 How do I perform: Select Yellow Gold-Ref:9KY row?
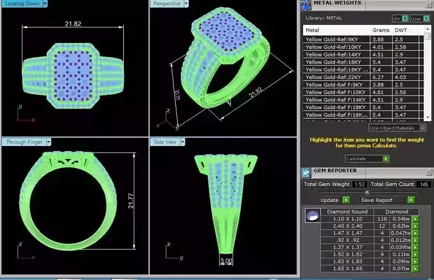(x=363, y=40)
